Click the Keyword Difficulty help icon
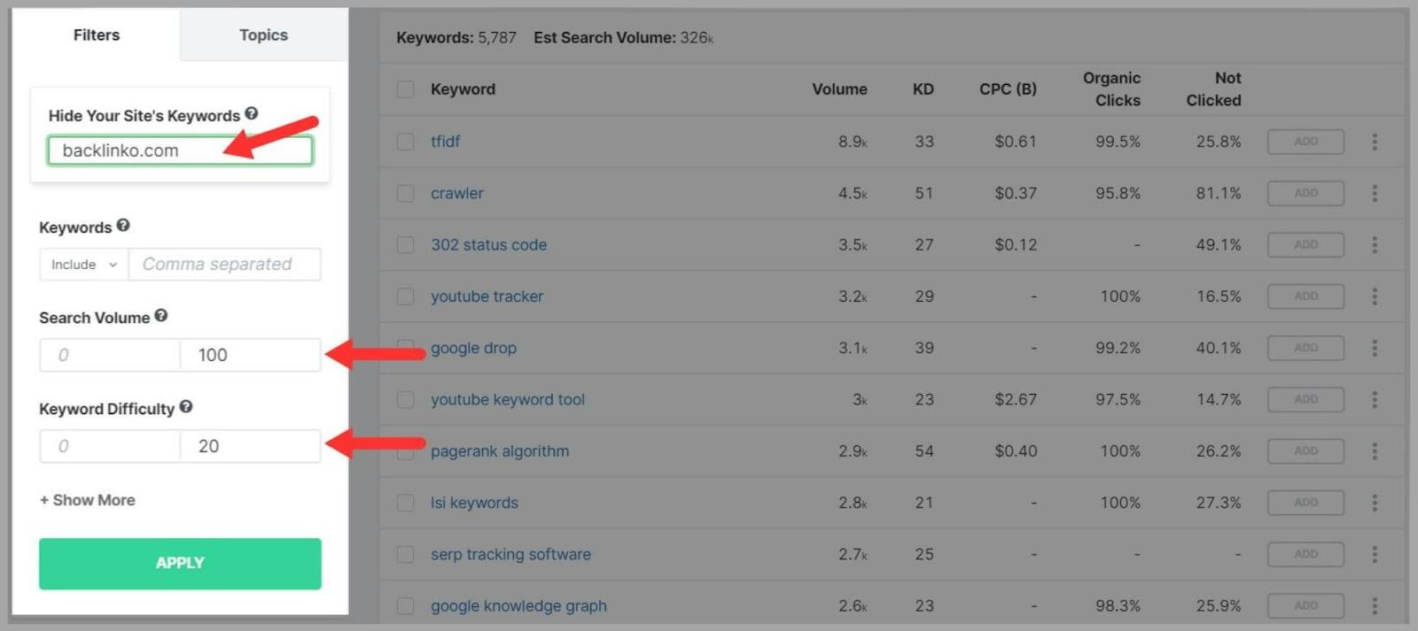 click(x=186, y=407)
